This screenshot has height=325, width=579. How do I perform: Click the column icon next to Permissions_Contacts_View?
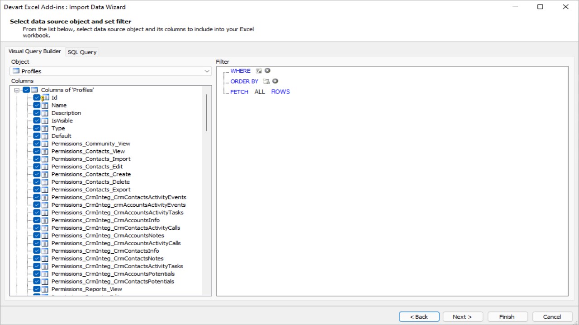(x=45, y=151)
